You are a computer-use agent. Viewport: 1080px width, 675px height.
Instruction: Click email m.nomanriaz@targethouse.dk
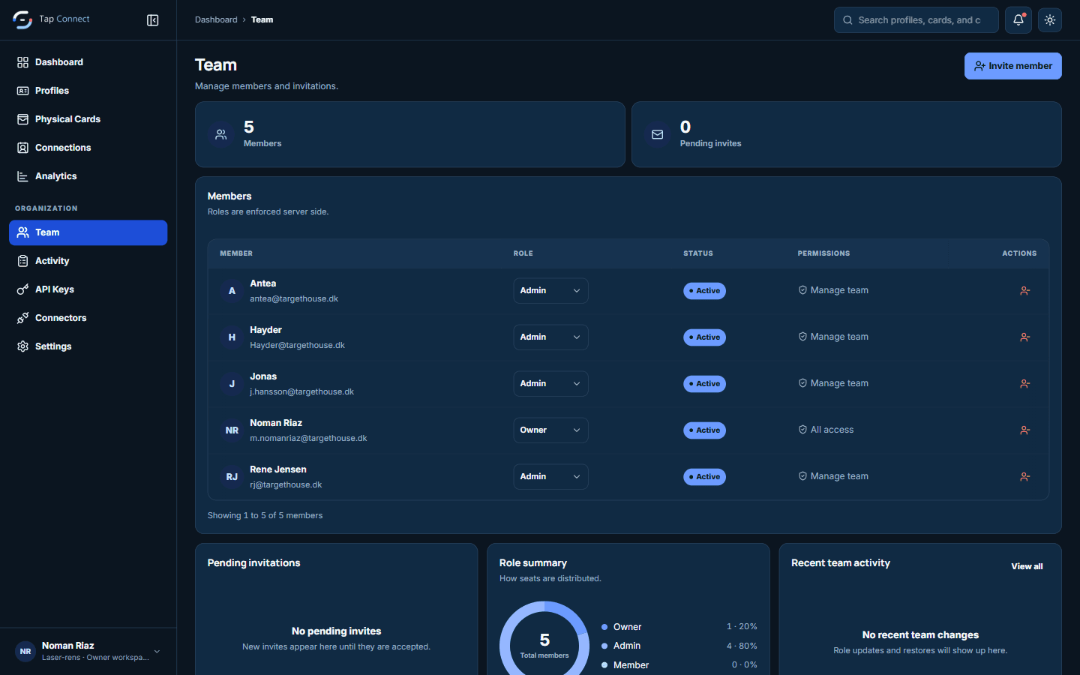[x=308, y=438]
